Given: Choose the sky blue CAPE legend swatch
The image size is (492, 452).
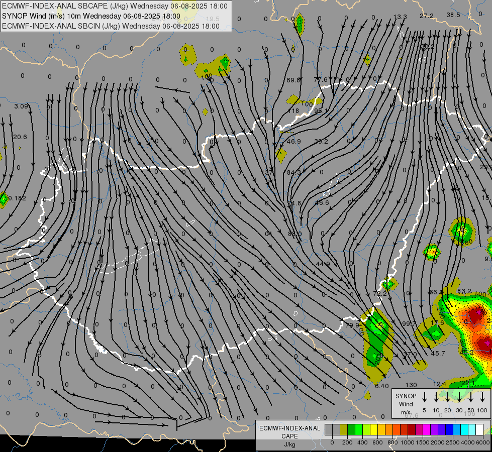Looking at the screenshot, I should [456, 429].
